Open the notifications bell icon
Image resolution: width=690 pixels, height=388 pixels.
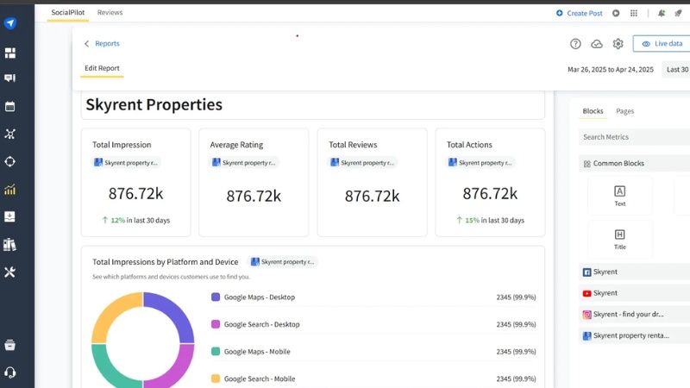pyautogui.click(x=662, y=13)
